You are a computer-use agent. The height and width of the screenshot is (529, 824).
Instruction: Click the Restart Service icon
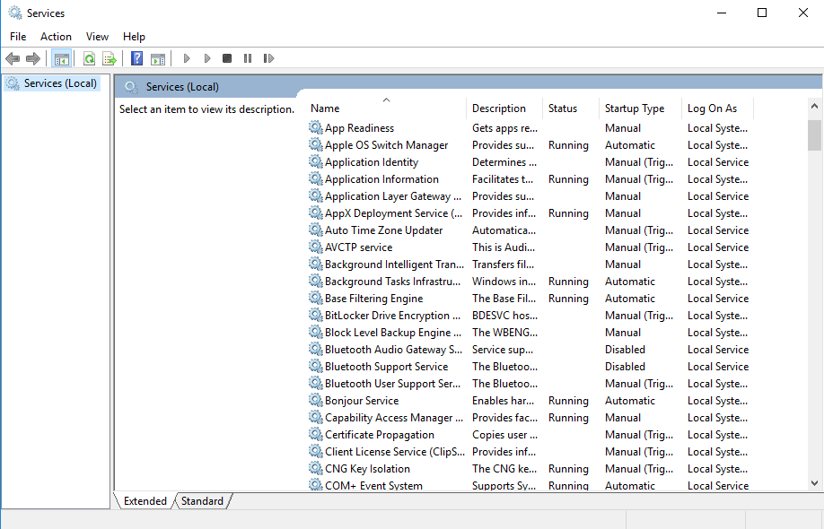(268, 58)
